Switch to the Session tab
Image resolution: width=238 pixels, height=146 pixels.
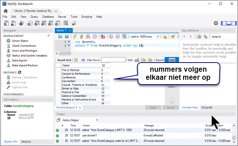(26, 142)
